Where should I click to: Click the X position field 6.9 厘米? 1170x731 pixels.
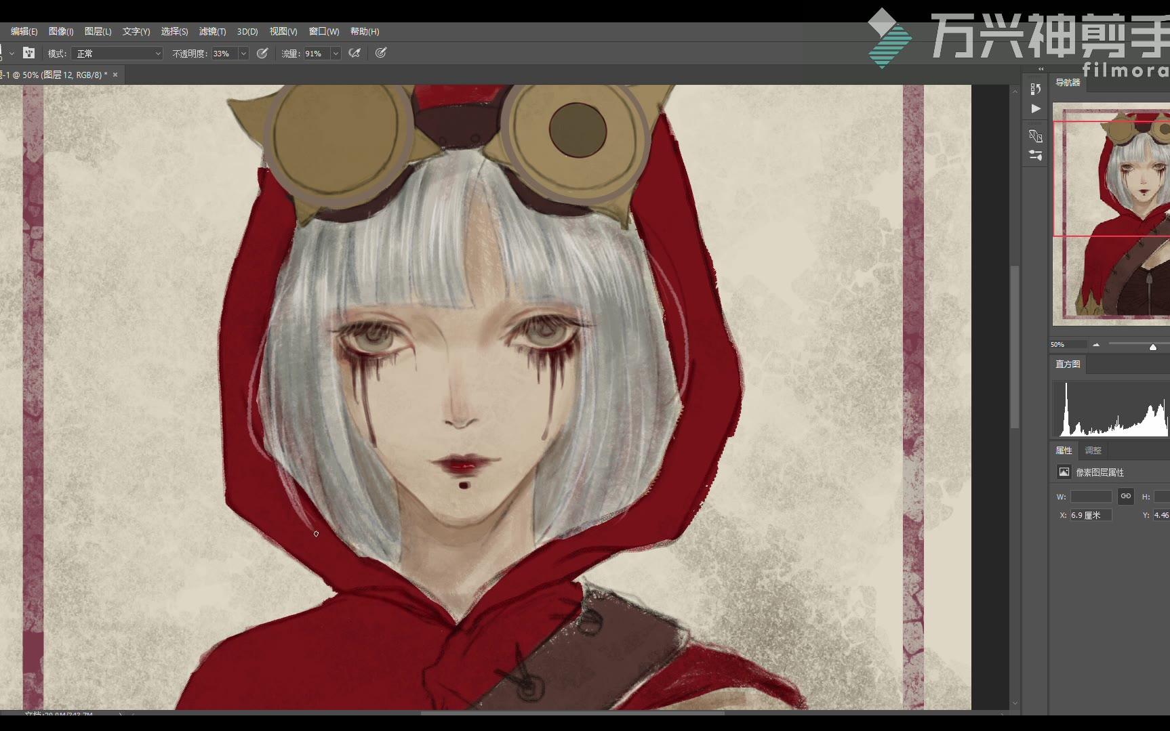[1091, 515]
